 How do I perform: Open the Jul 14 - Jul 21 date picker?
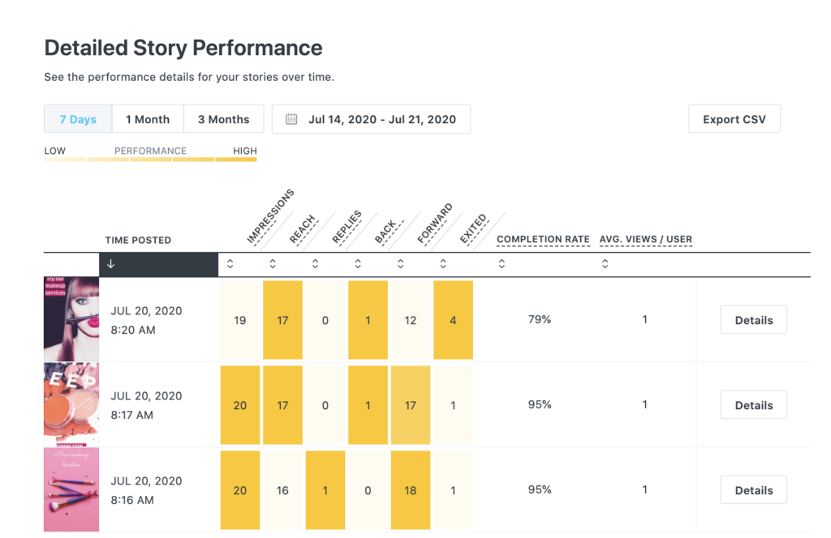381,120
